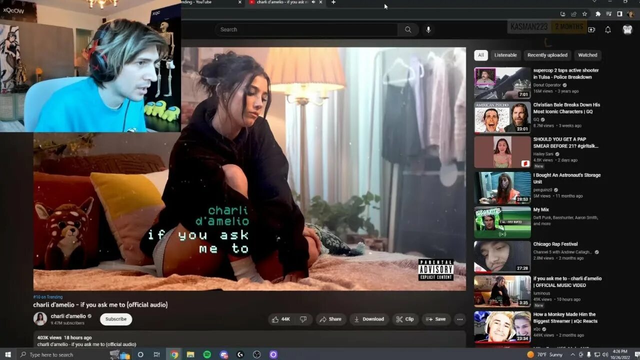Screen dimensions: 640x360
Task: Open the Chrome extensions puzzle icon
Action: 597,14
